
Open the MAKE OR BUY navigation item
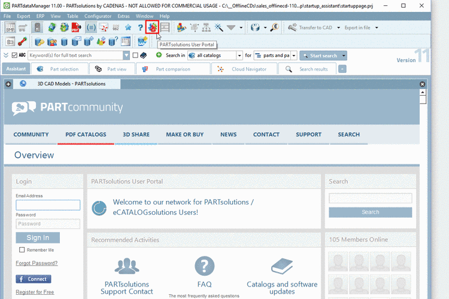coord(185,135)
